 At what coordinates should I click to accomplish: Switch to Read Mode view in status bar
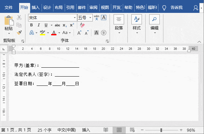(106, 130)
